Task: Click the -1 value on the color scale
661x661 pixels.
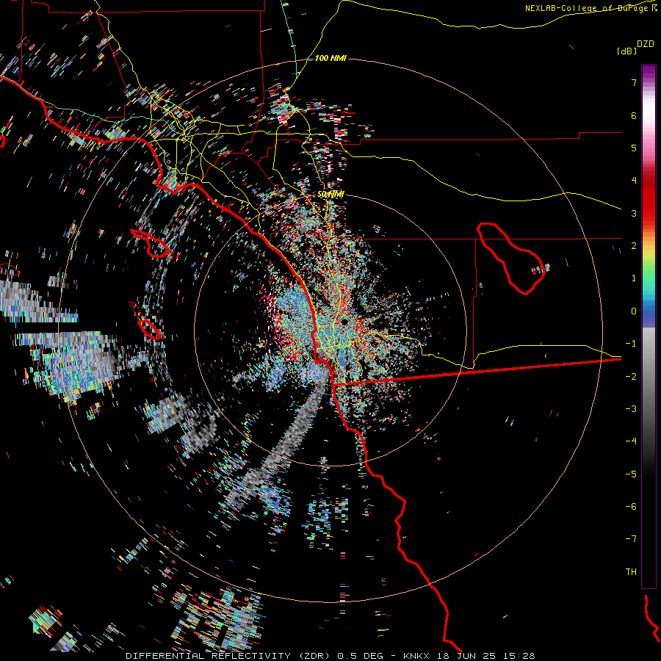Action: [631, 344]
